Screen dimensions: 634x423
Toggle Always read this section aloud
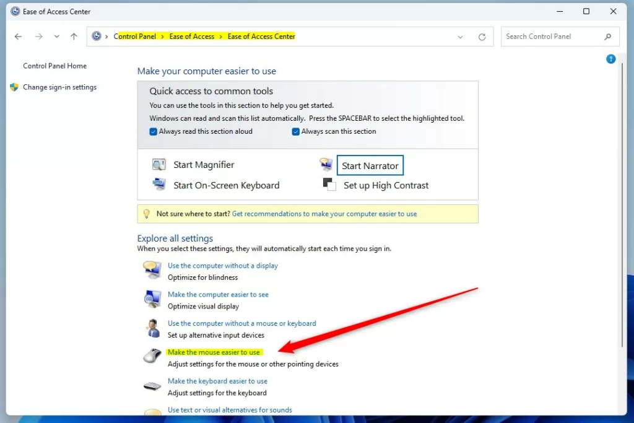coord(154,131)
